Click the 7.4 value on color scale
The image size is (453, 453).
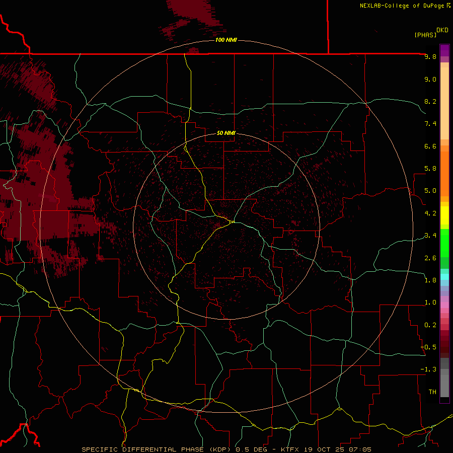[430, 124]
